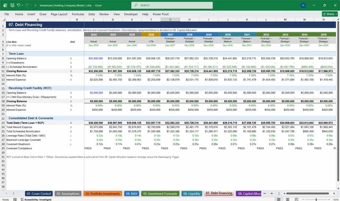Open the View ribbon tab
Screen dimensions: 340x201
[116, 14]
